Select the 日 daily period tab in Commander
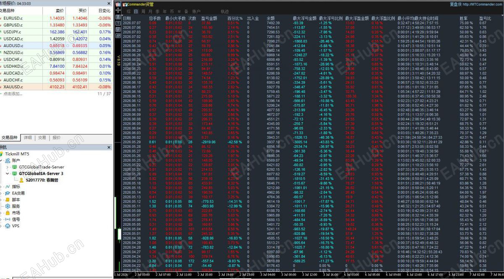 (136, 11)
